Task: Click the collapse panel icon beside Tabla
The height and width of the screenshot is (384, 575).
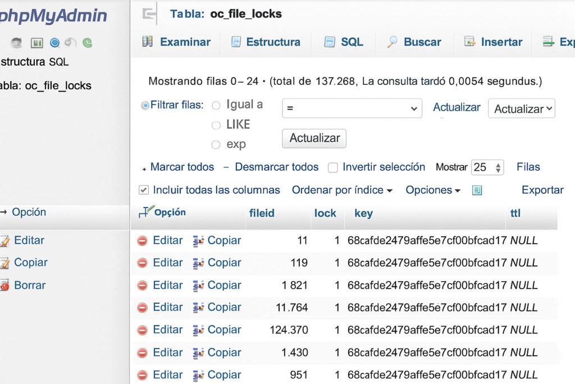Action: click(x=150, y=14)
